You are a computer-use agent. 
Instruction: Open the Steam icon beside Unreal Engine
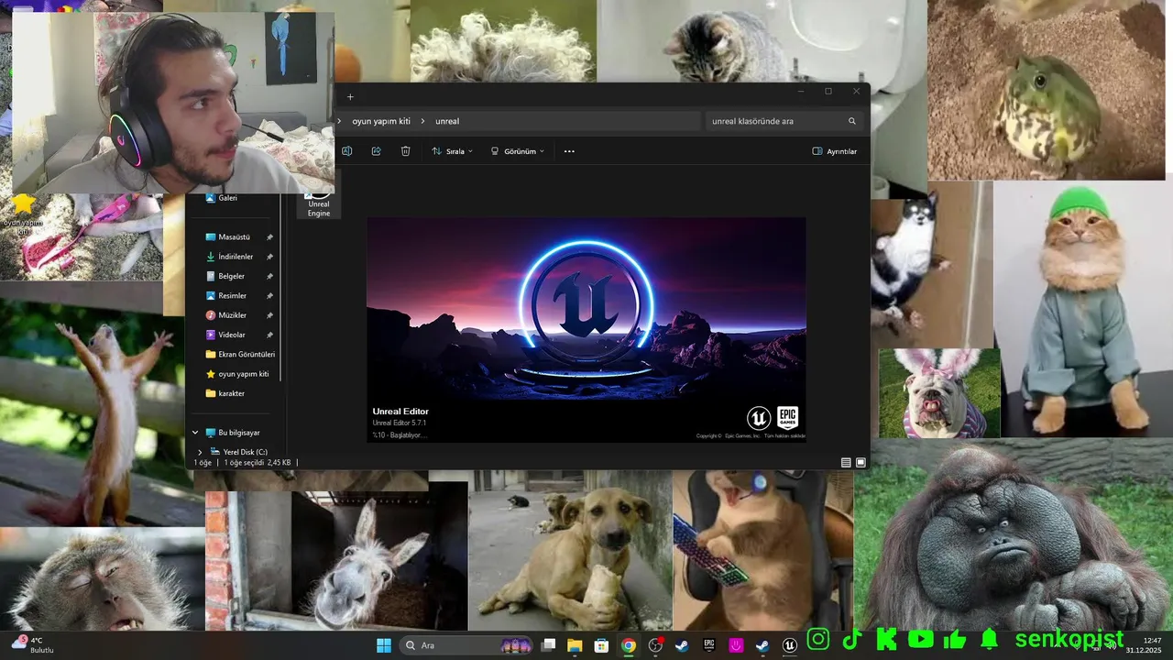pyautogui.click(x=762, y=645)
